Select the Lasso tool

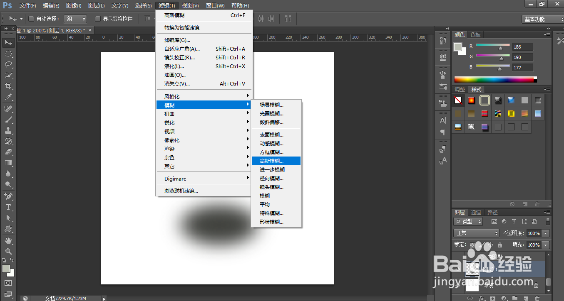tap(8, 64)
